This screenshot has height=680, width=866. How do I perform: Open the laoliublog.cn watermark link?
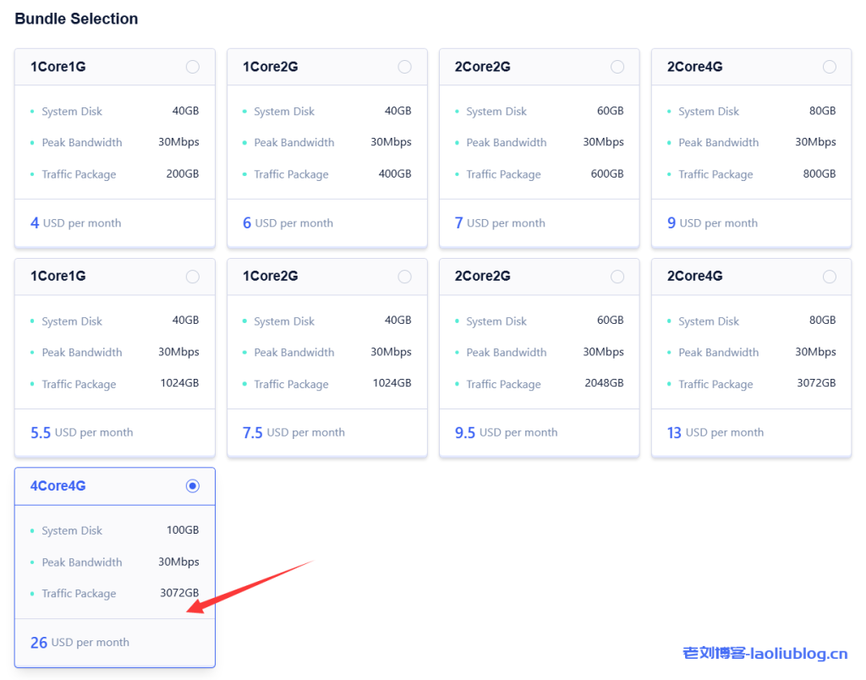tap(765, 654)
